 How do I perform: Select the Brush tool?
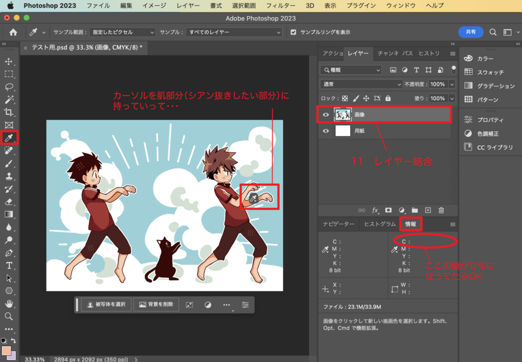click(9, 163)
